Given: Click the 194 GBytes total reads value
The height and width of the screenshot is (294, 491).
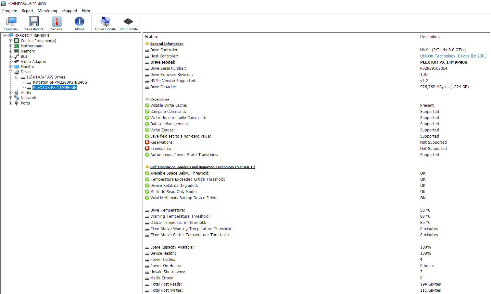Looking at the screenshot, I should tap(430, 284).
